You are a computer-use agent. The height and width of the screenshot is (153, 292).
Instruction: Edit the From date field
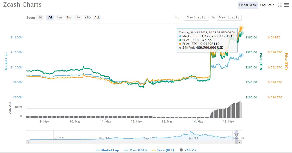196,17
